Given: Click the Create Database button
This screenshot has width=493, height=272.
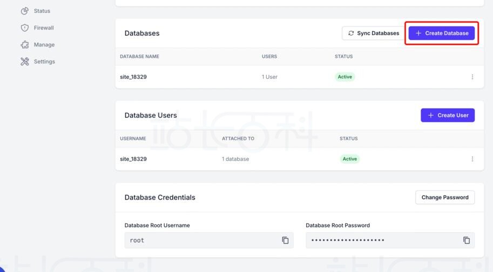Looking at the screenshot, I should click(442, 33).
